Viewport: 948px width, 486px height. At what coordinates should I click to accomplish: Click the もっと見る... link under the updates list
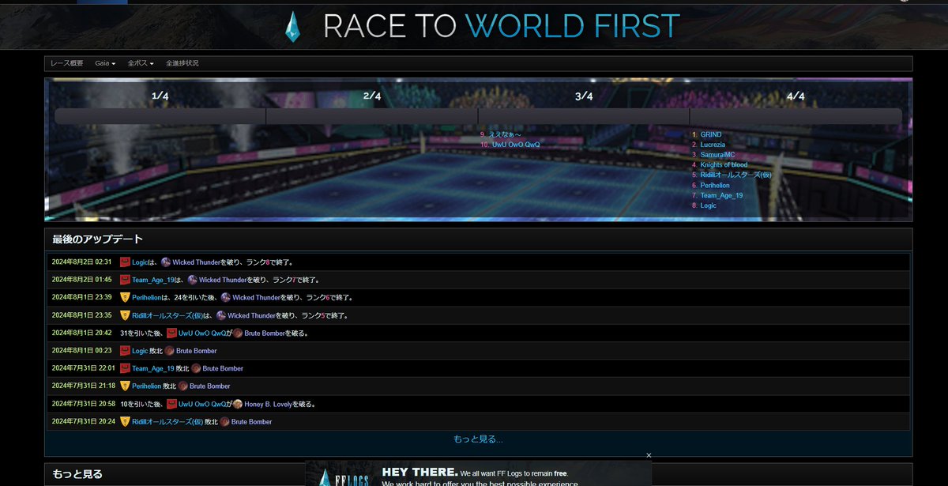[x=478, y=439]
